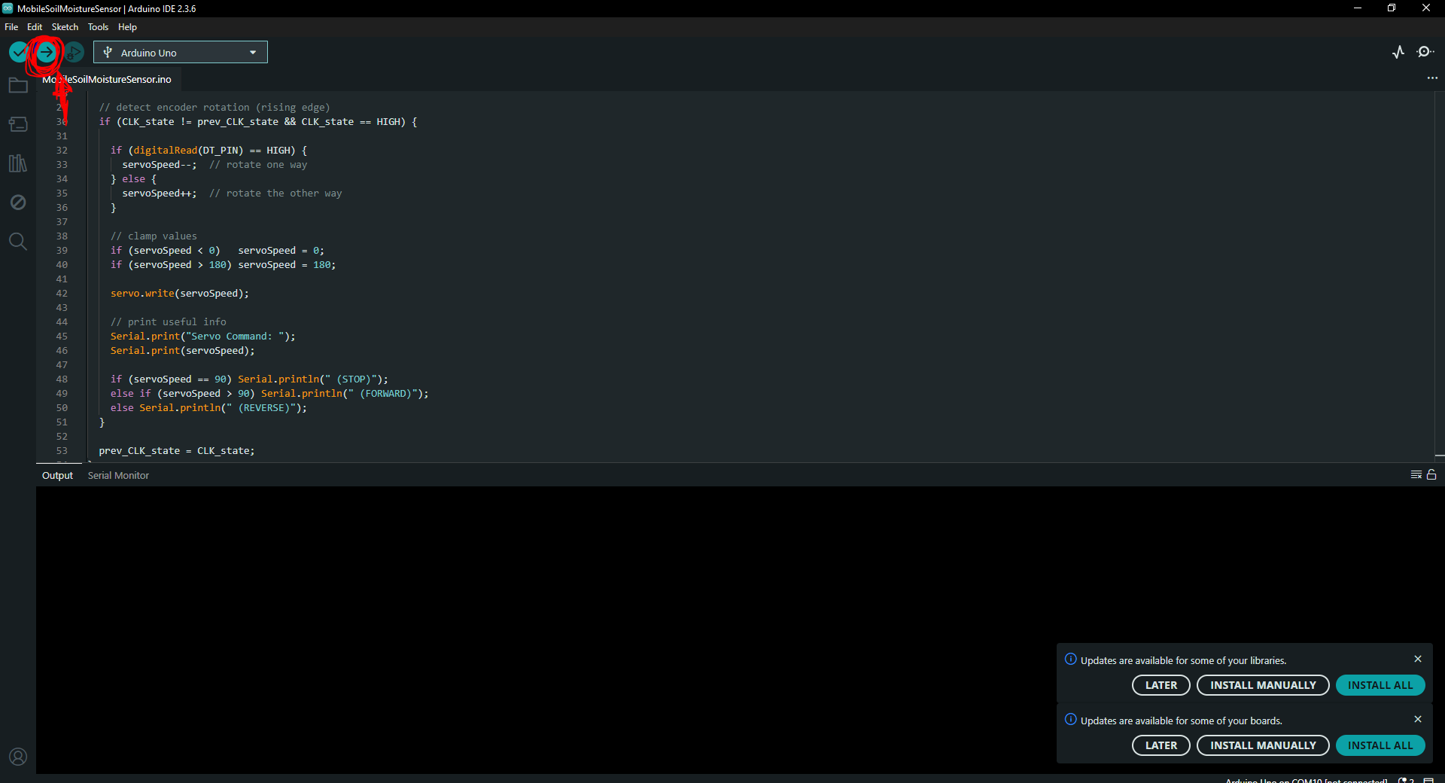
Task: Open the Edit menu
Action: [35, 27]
